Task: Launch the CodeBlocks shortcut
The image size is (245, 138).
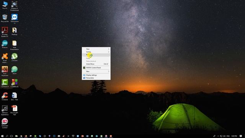Action: pyautogui.click(x=15, y=83)
